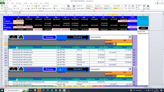Image resolution: width=164 pixels, height=92 pixels.
Task: Open File Explorer from taskbar
Action: [x=56, y=90]
